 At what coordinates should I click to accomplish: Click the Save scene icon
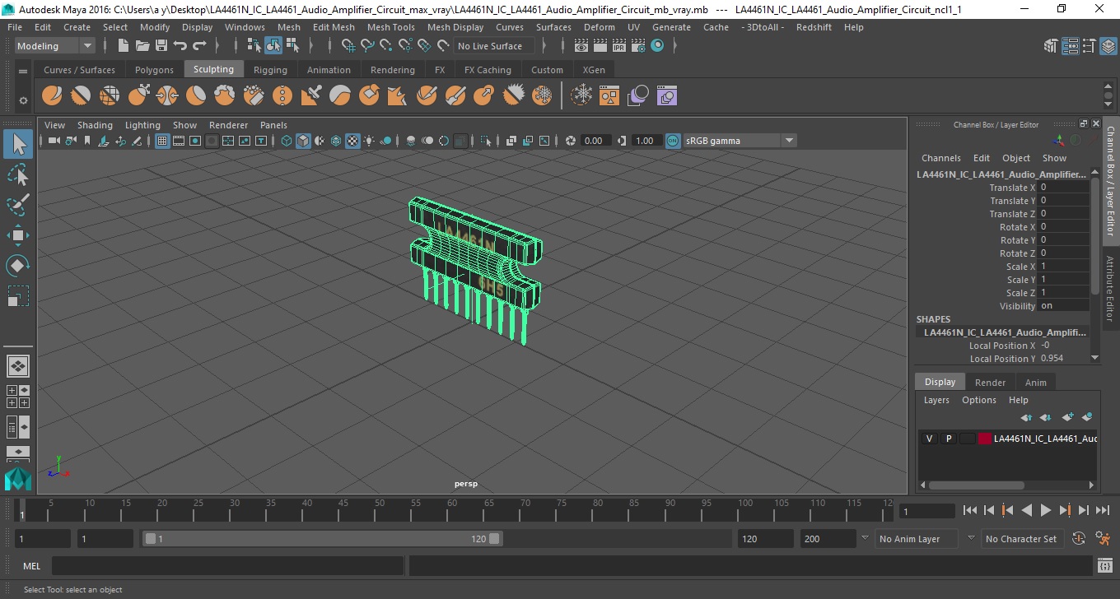coord(161,46)
